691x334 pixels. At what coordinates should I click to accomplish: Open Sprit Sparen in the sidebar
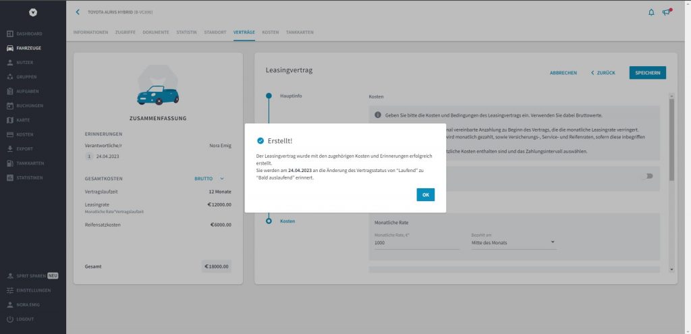click(32, 276)
